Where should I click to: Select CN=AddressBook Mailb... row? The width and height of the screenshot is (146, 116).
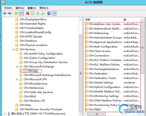(113, 29)
